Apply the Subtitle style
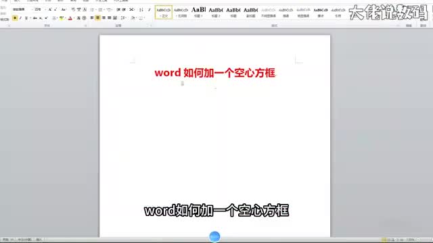 (x=250, y=12)
